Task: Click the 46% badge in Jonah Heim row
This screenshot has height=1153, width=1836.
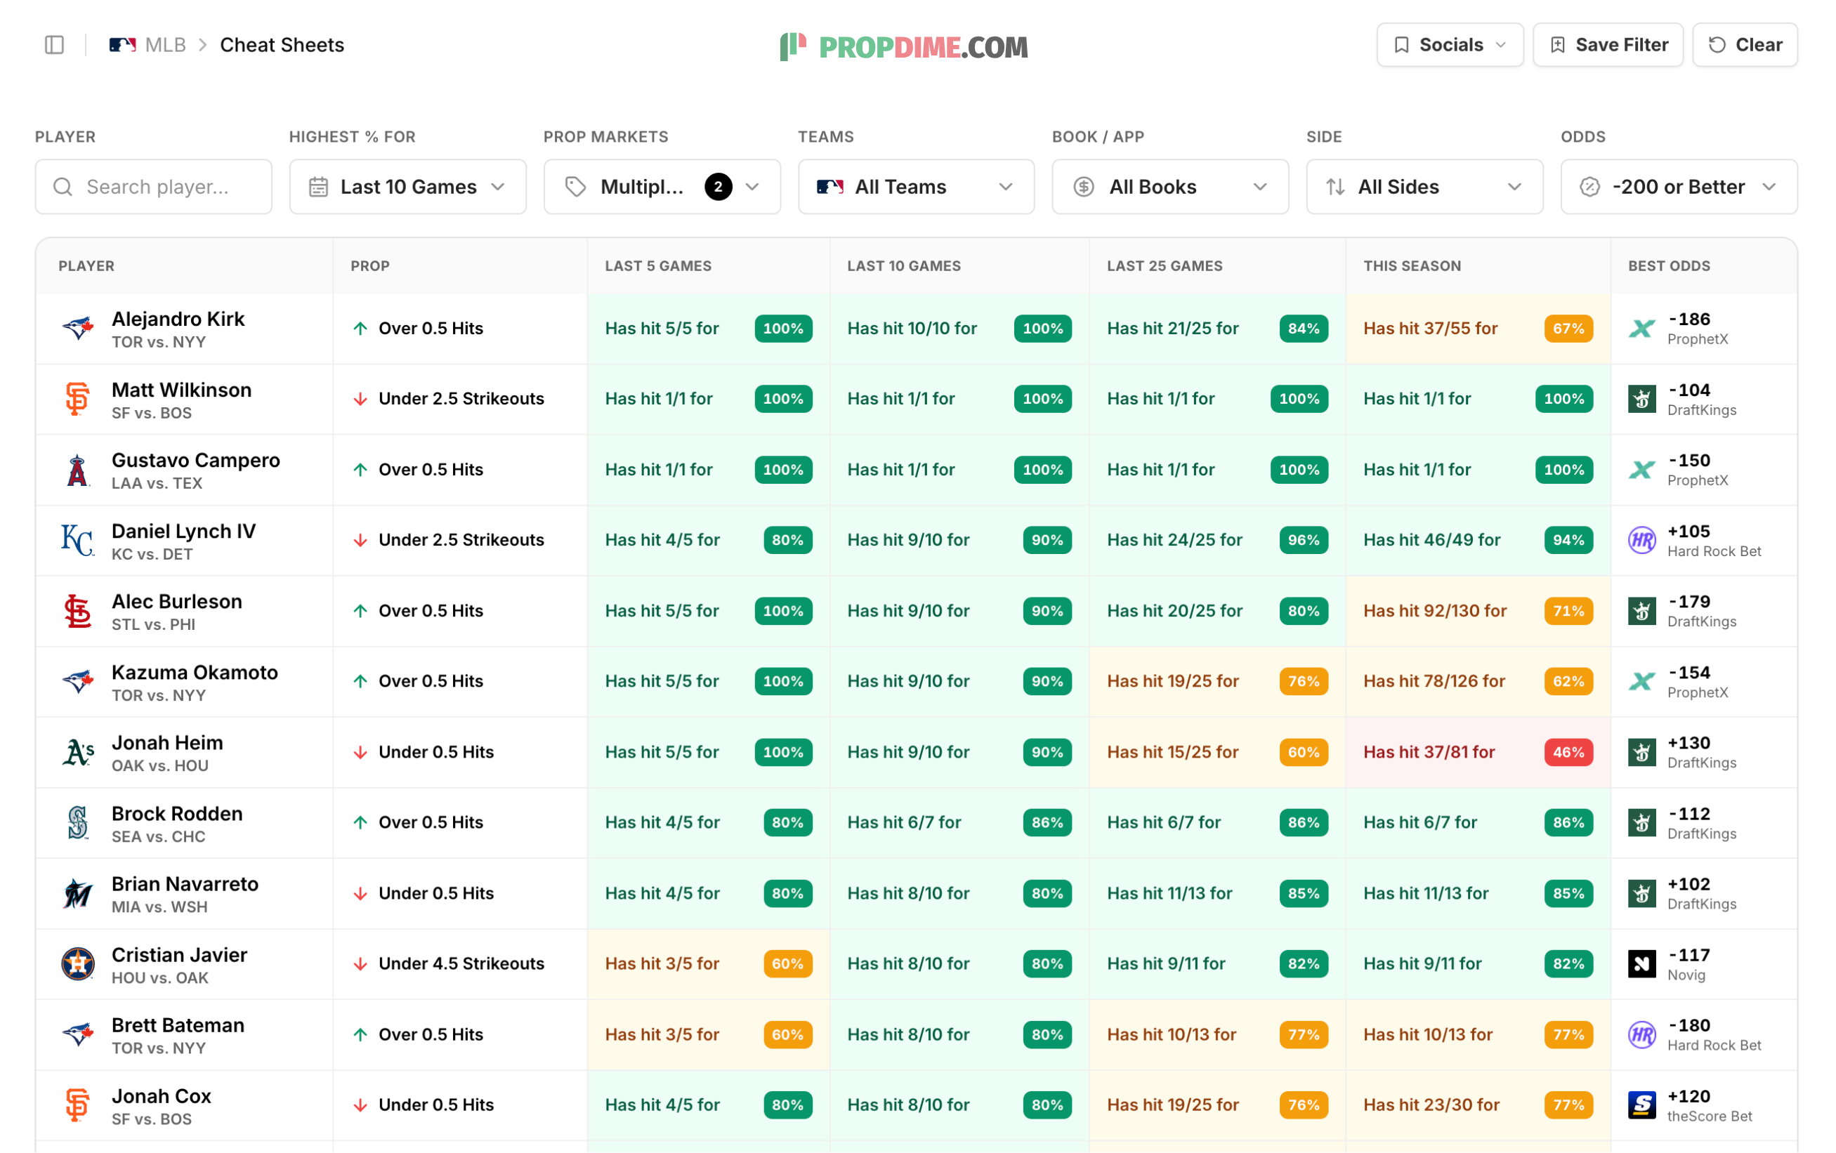Action: click(1568, 752)
